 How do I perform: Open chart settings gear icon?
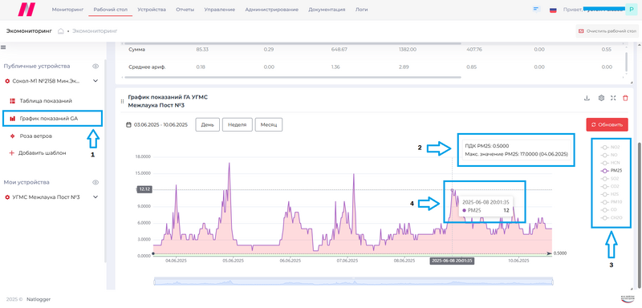pyautogui.click(x=601, y=98)
